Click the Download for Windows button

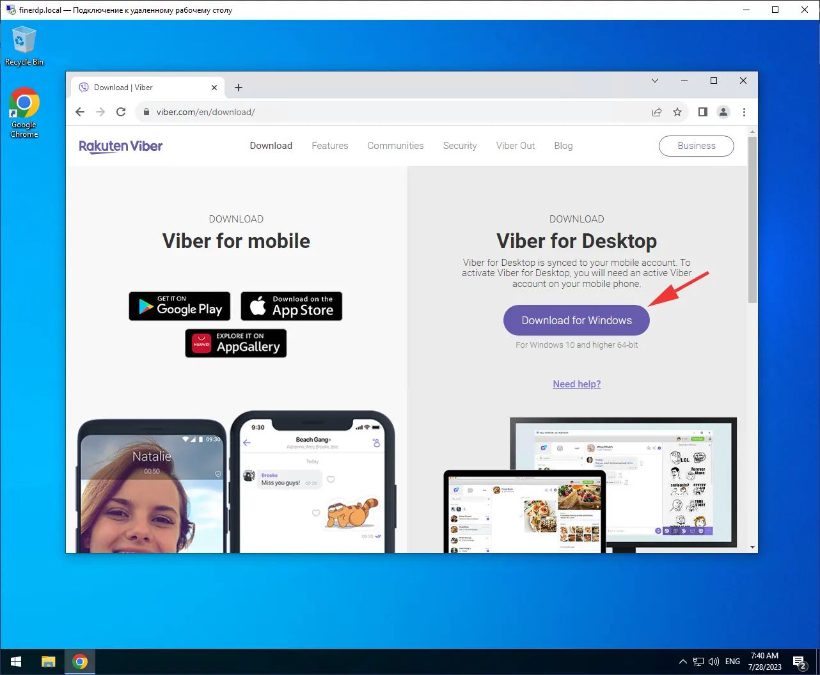[x=576, y=320]
